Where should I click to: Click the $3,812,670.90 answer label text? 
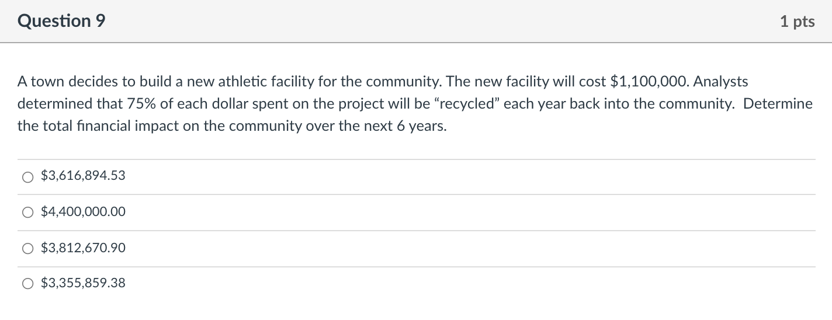click(83, 248)
